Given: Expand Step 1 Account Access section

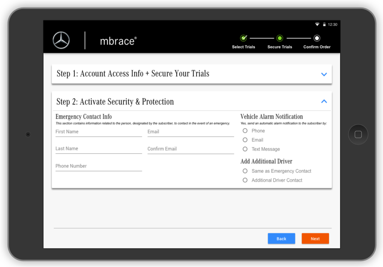Looking at the screenshot, I should click(324, 74).
